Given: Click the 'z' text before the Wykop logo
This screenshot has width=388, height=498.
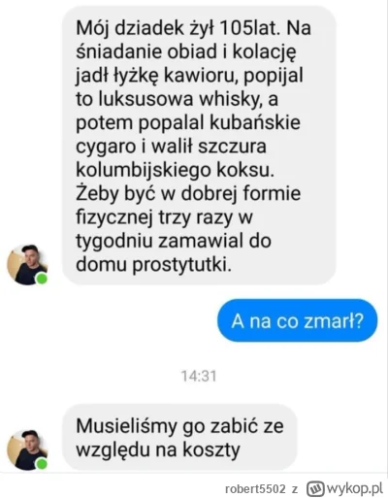Looking at the screenshot, I should coord(295,489).
